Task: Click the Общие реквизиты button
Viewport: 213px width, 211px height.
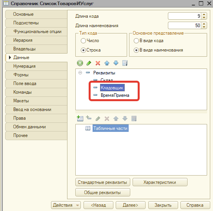Action: point(103,192)
